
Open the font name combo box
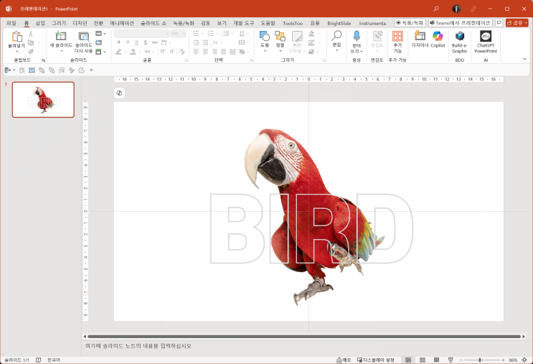tap(142, 34)
